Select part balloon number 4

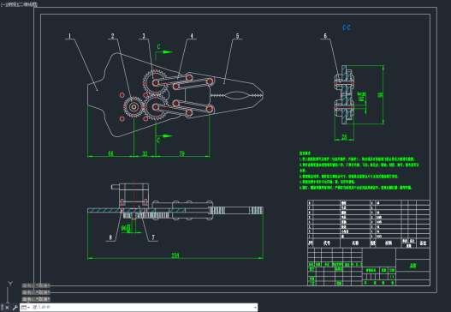coord(192,36)
